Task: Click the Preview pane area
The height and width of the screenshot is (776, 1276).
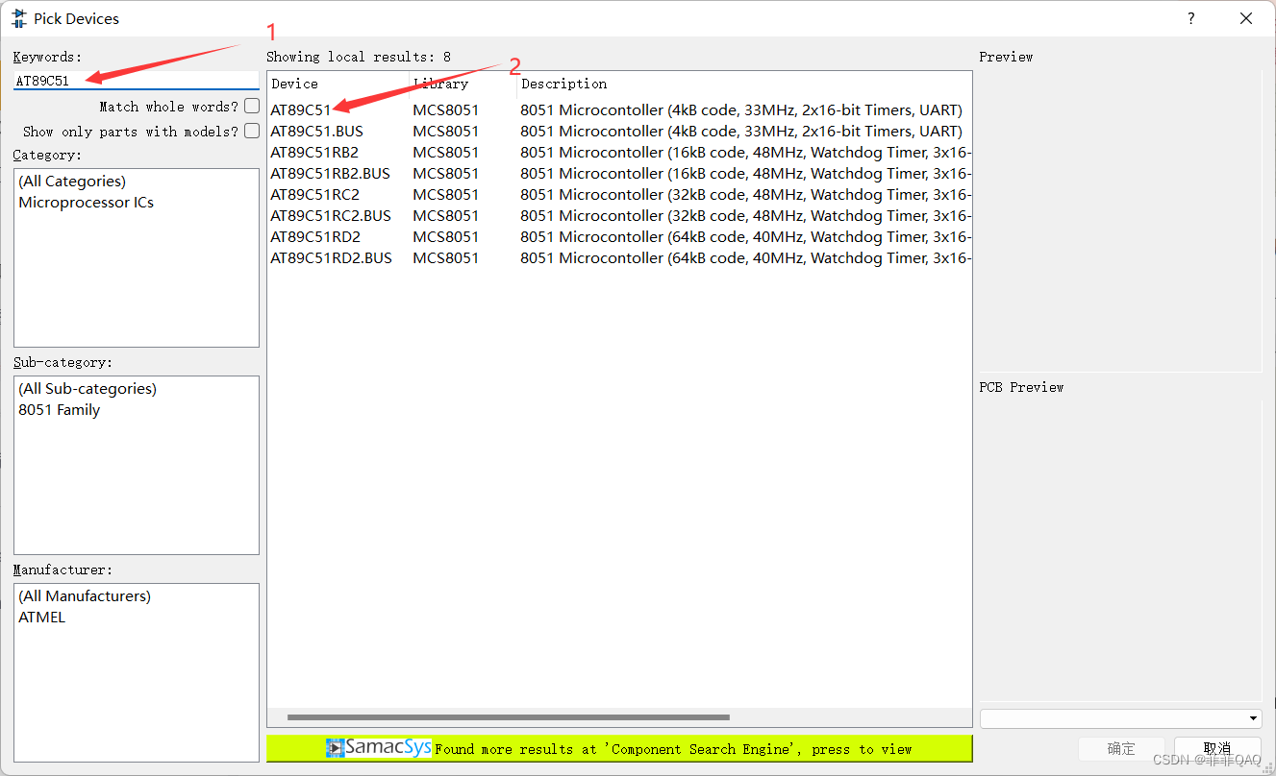Action: point(1120,219)
